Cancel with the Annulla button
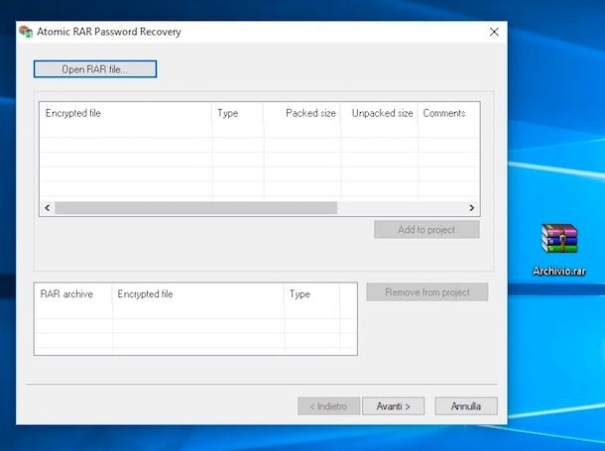Viewport: 605px width, 451px height. (x=466, y=406)
